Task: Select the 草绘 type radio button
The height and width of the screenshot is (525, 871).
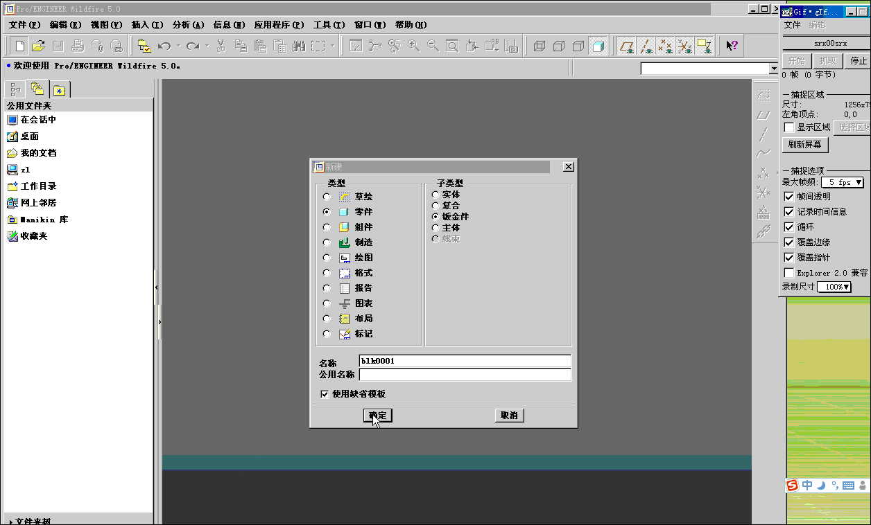Action: click(327, 197)
